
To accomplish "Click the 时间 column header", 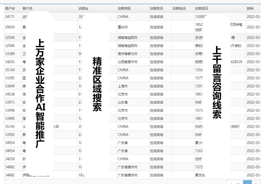I will (250, 8).
